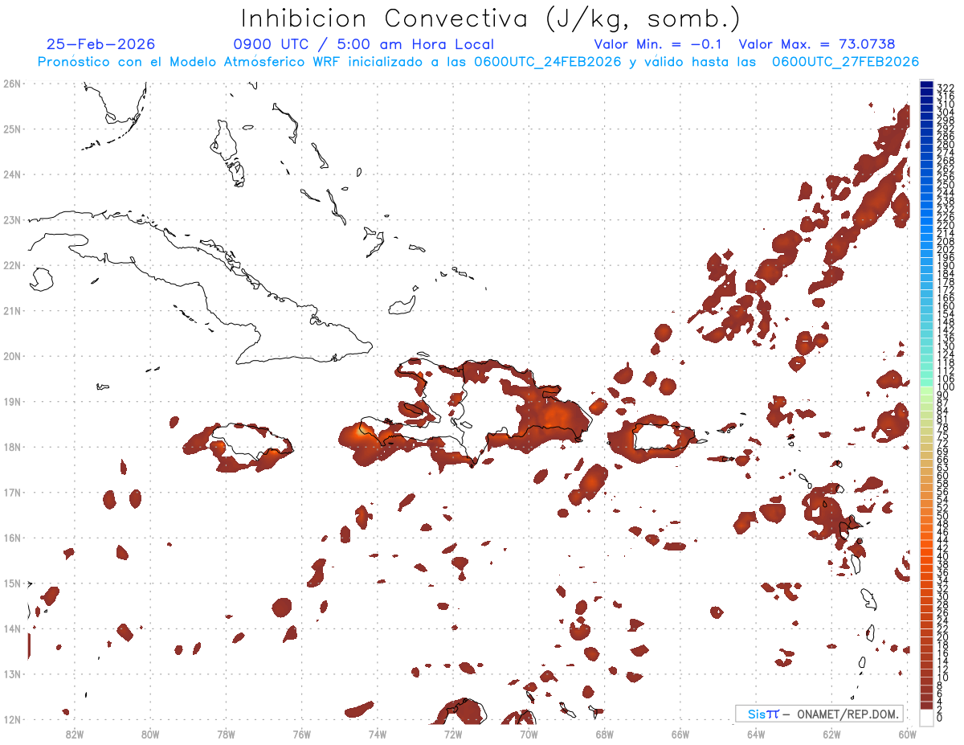Viewport: 964px width, 745px height.
Task: Click the 23N latitude label
Action: [12, 219]
